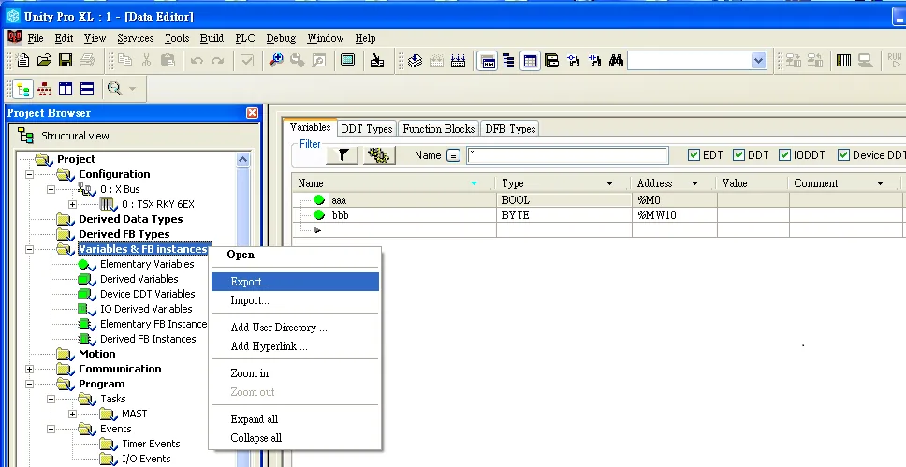This screenshot has height=467, width=906.
Task: Click the Open project folder icon
Action: point(44,60)
